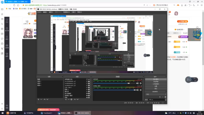
Task: Open source properties gear in Sources panel
Action: click(71, 99)
